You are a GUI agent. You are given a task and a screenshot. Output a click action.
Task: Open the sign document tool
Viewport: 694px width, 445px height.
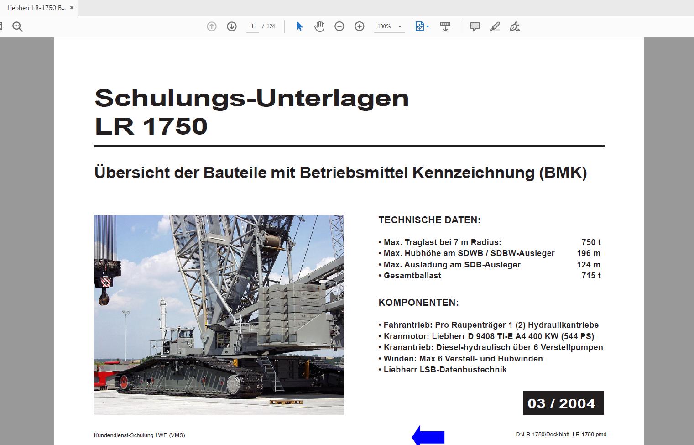point(515,26)
